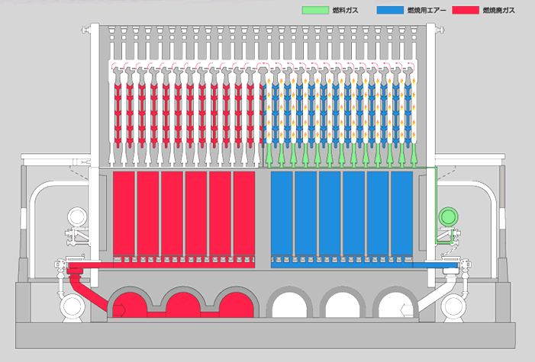The height and width of the screenshot is (362, 535).
Task: Select the 燃焼廃ガス legend label
Action: click(498, 10)
